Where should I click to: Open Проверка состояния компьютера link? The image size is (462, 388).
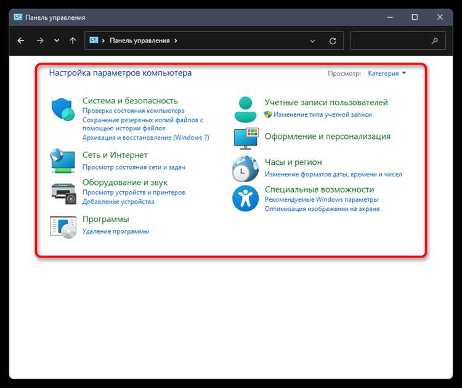tap(134, 111)
